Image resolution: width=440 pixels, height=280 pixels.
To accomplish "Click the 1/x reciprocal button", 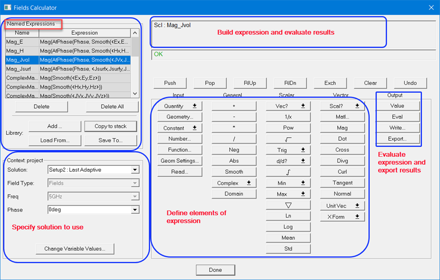I will (288, 117).
